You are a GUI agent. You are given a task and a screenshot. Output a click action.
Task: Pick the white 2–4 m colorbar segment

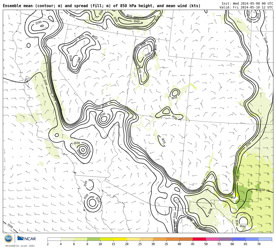point(54,239)
